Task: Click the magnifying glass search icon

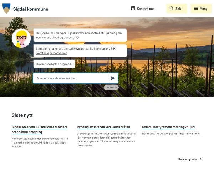Action: pyautogui.click(x=172, y=9)
